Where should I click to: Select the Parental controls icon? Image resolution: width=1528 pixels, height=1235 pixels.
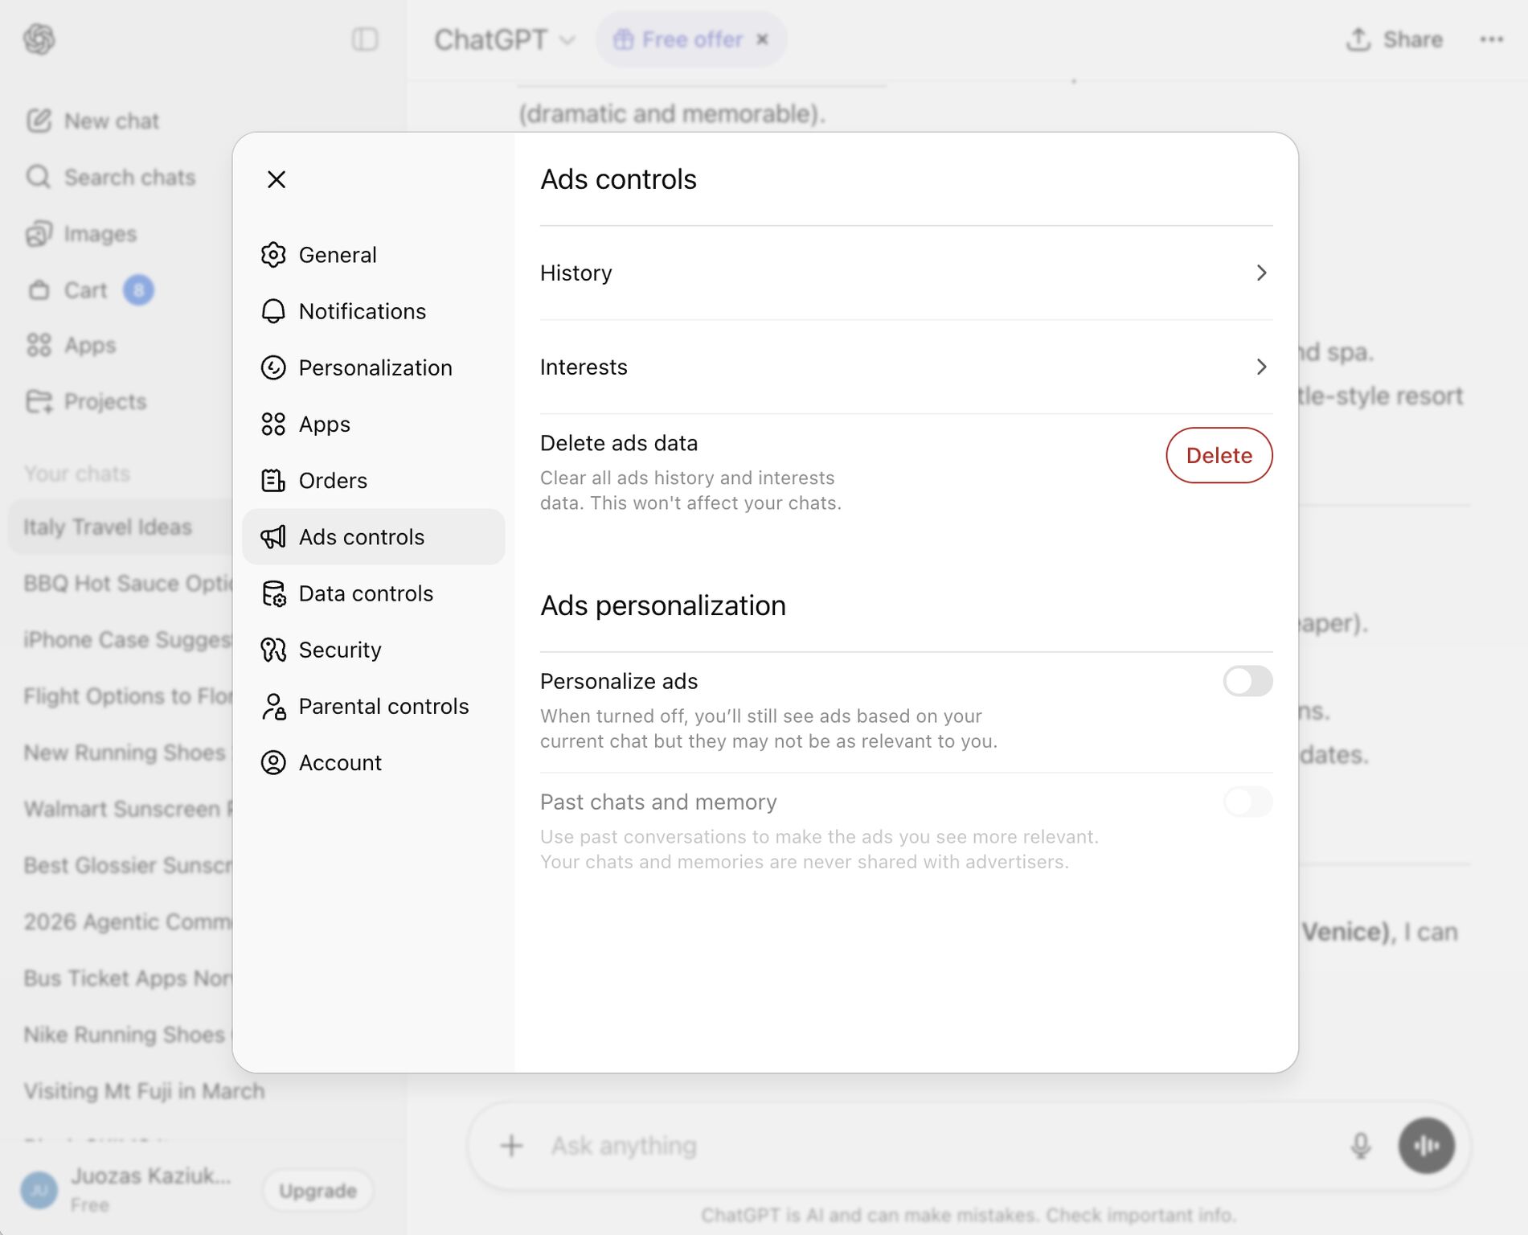(273, 707)
